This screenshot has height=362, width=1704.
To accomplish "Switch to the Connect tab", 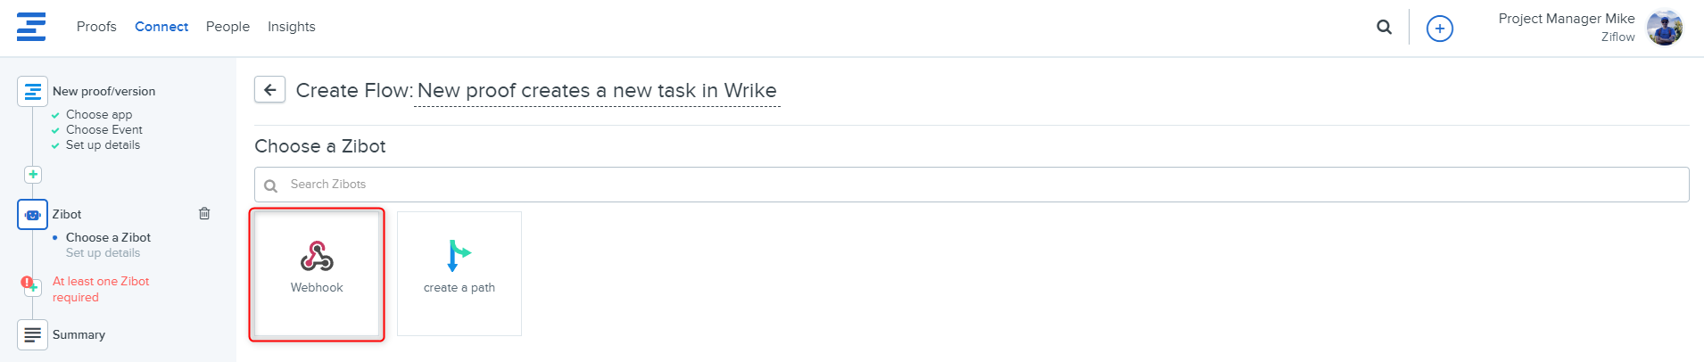I will 161,27.
